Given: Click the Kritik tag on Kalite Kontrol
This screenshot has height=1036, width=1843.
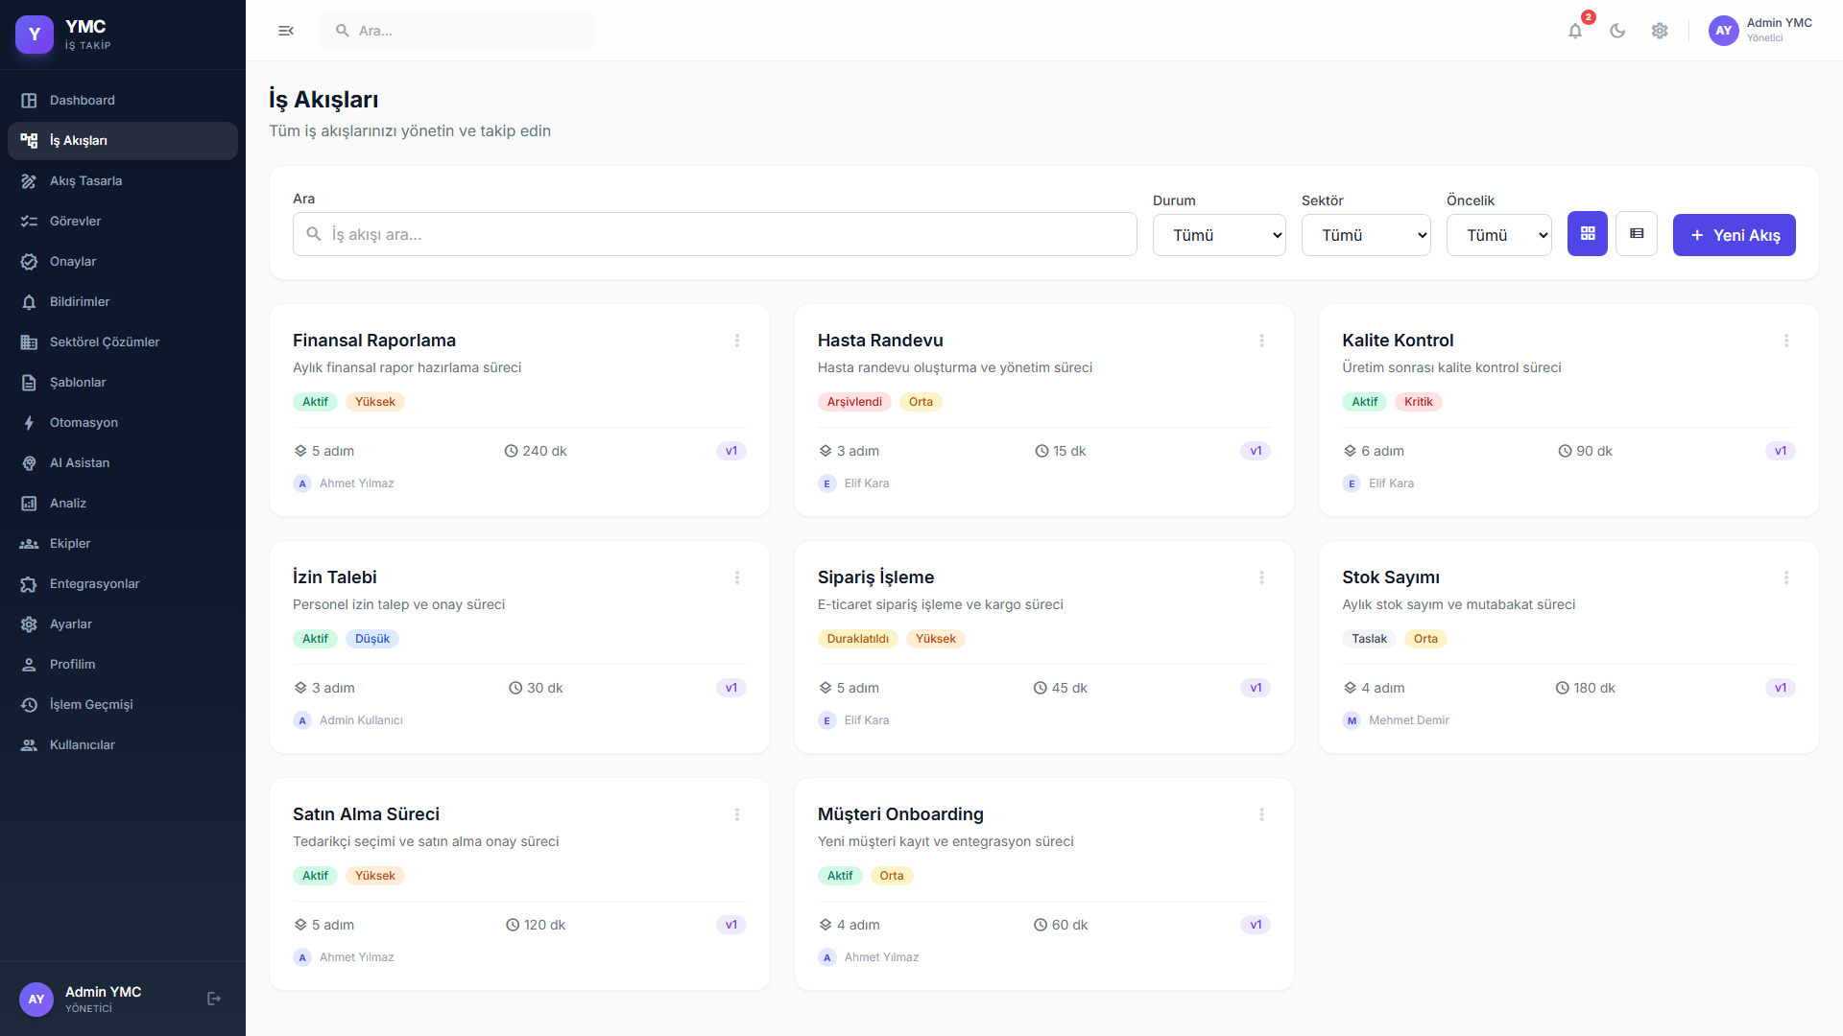Looking at the screenshot, I should click(x=1418, y=402).
